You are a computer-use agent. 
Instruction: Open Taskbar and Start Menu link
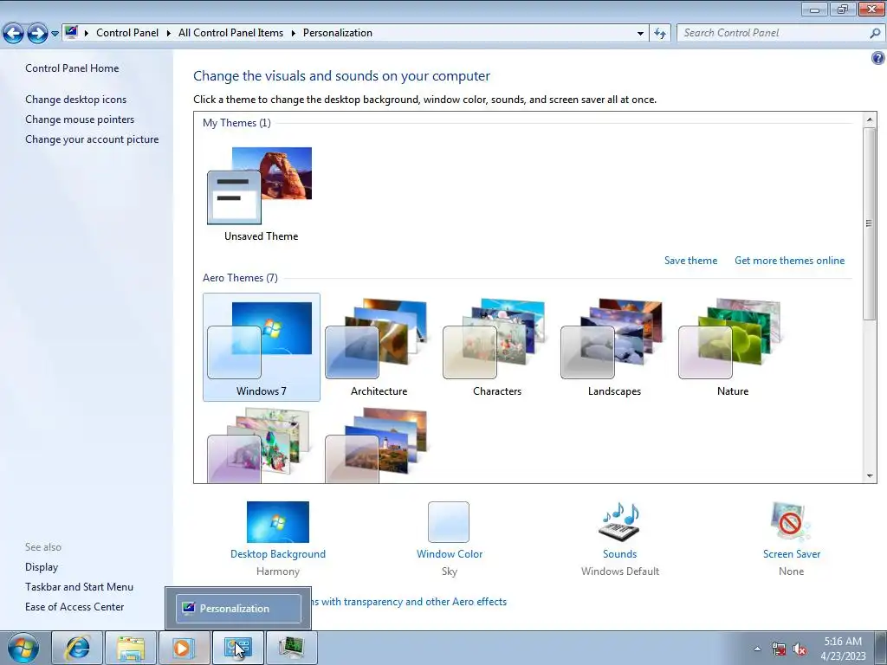pos(79,587)
